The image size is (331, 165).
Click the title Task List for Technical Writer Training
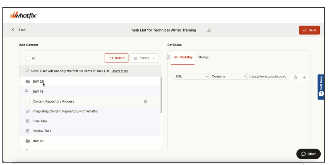(163, 30)
